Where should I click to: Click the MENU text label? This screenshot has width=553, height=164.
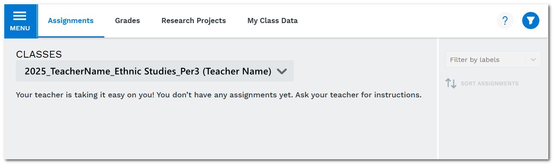point(20,28)
